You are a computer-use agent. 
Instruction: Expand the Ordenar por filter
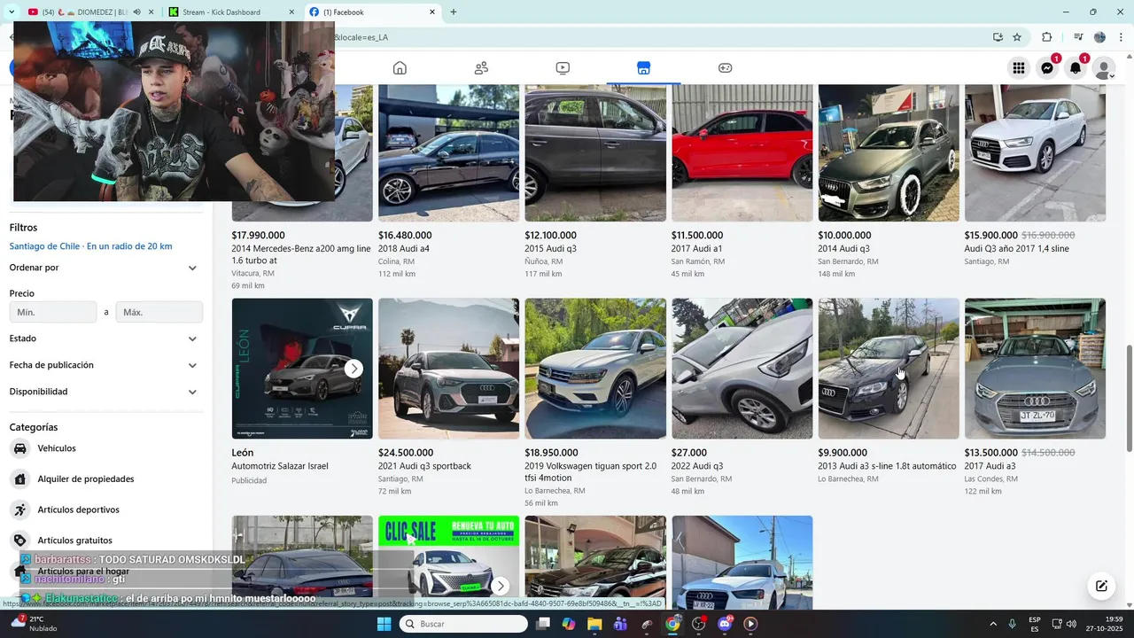(105, 268)
